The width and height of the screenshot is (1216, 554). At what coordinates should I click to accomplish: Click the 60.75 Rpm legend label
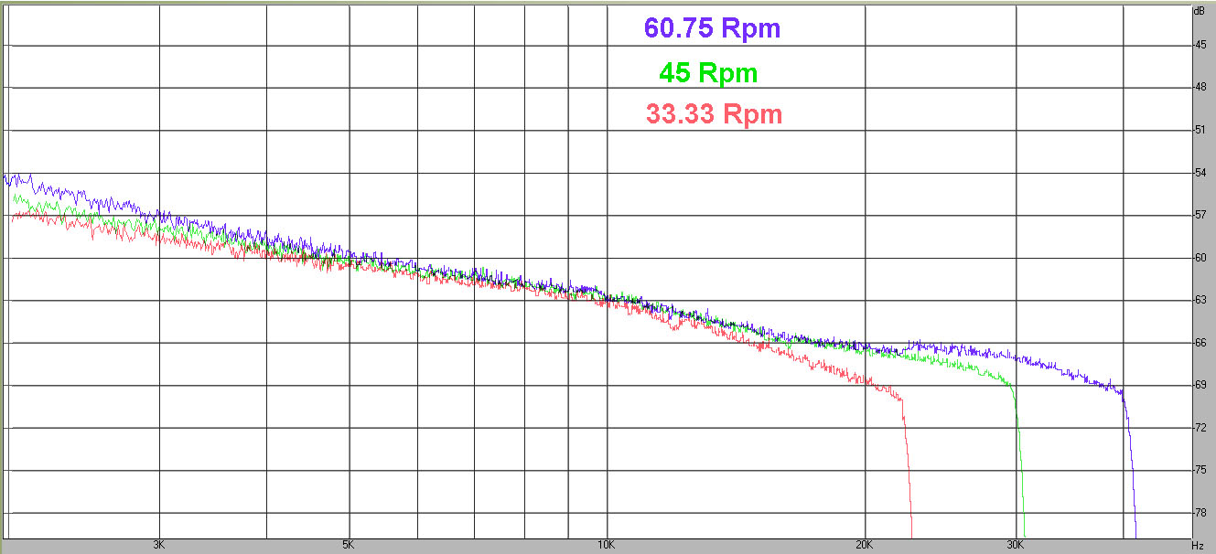(x=712, y=28)
